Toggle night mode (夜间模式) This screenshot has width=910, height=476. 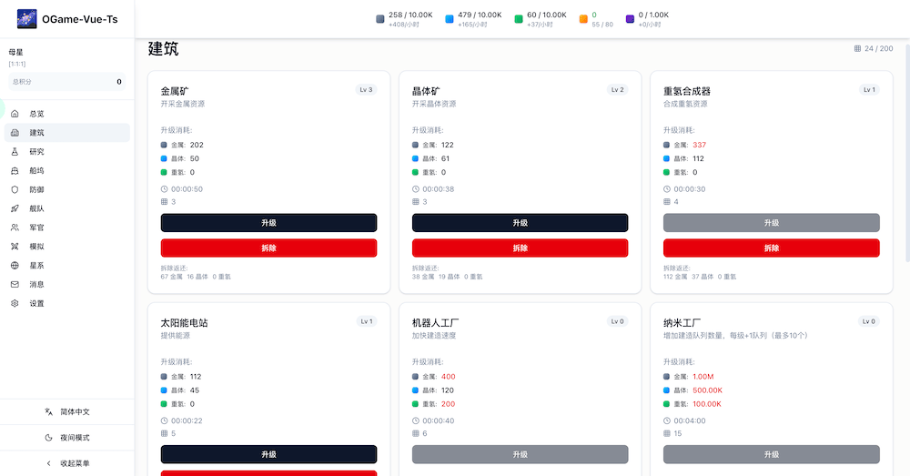coord(67,438)
